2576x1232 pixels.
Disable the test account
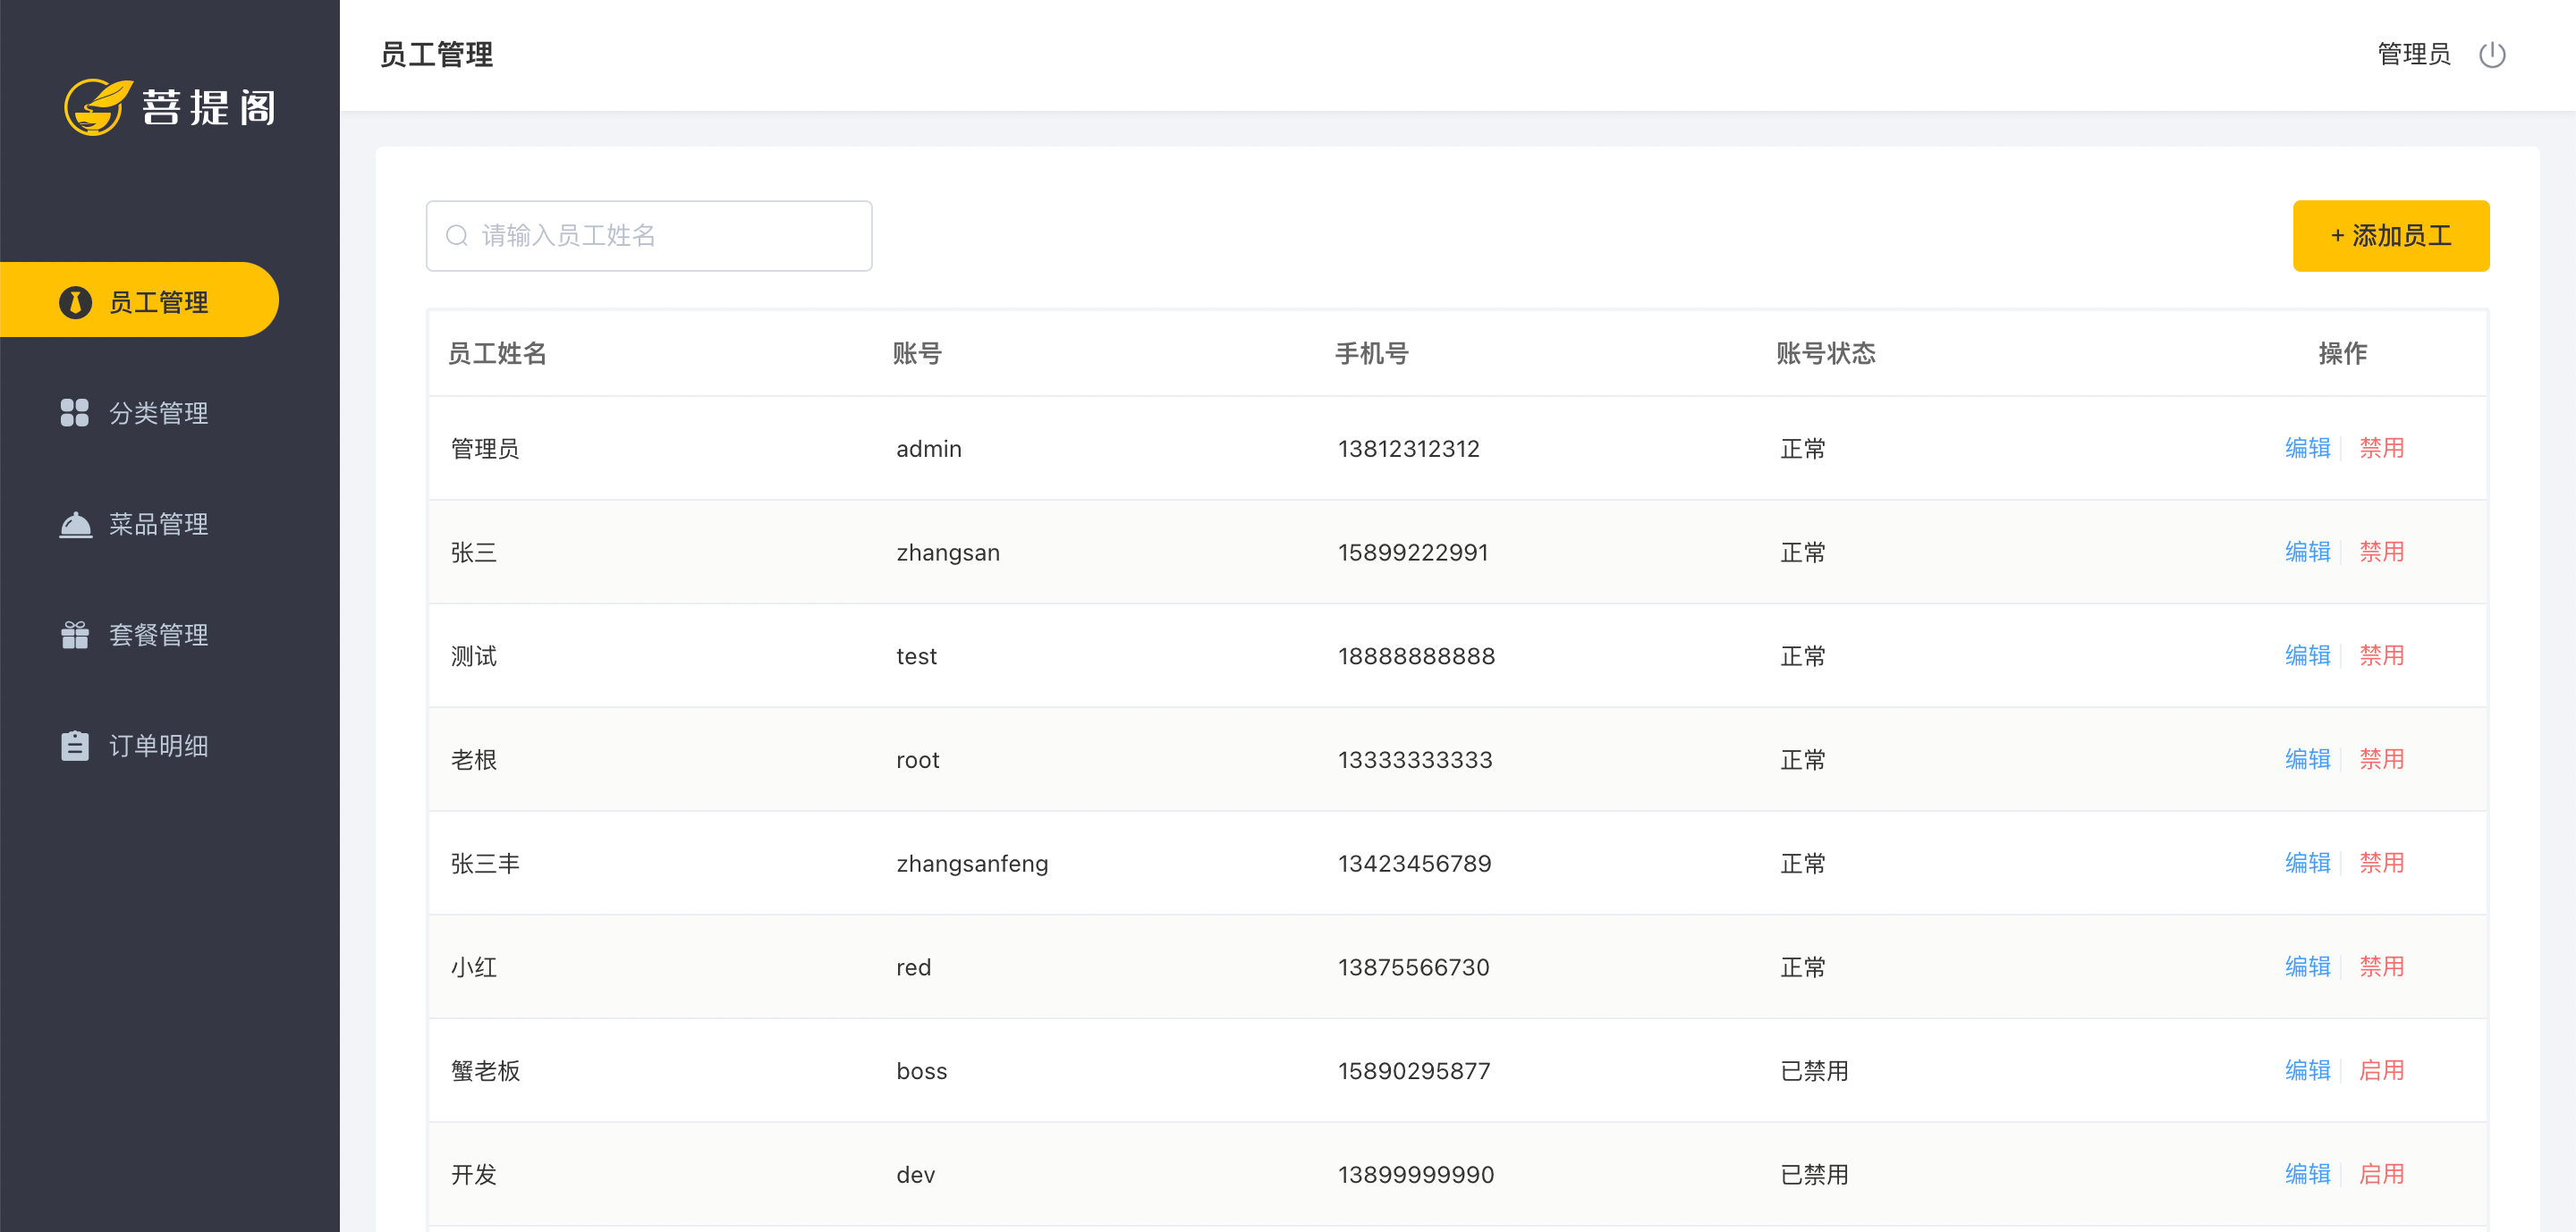[x=2381, y=655]
